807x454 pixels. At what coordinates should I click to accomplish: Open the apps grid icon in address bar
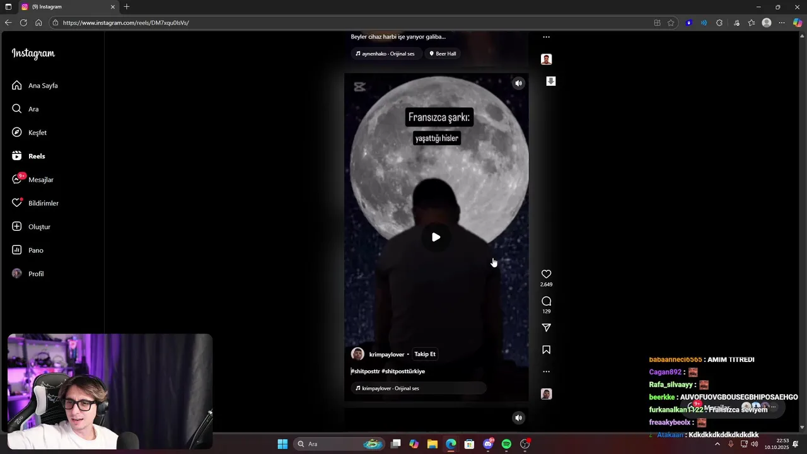(x=657, y=23)
